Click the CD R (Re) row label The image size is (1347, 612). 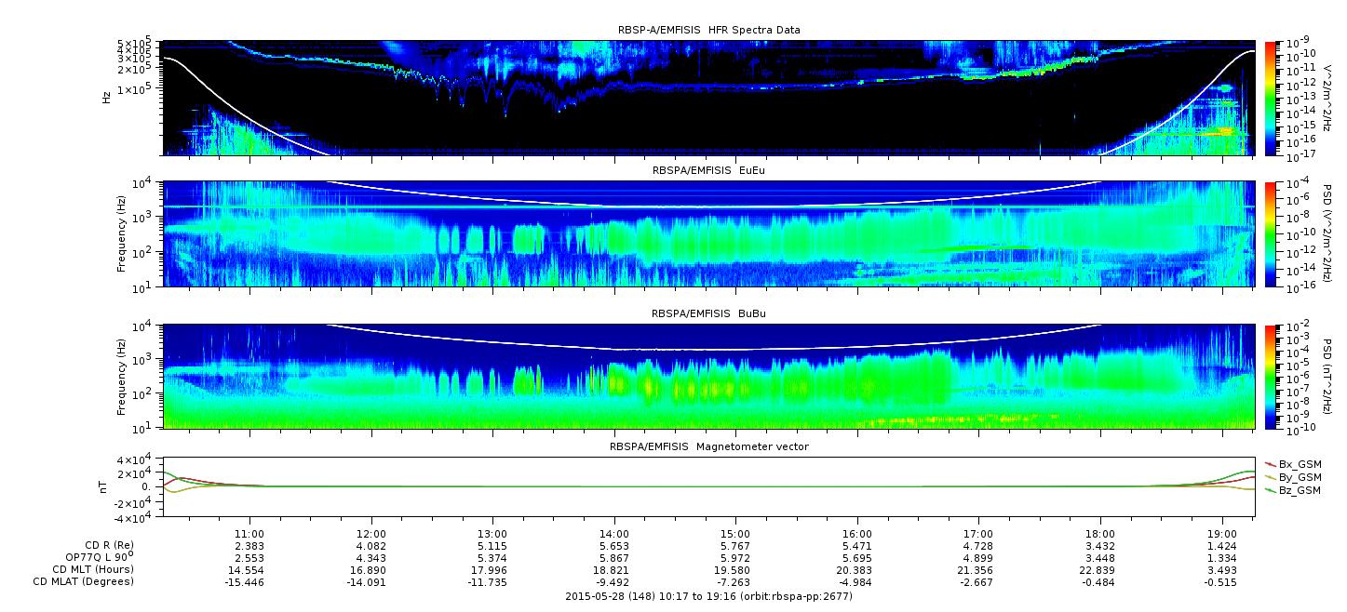pos(109,545)
